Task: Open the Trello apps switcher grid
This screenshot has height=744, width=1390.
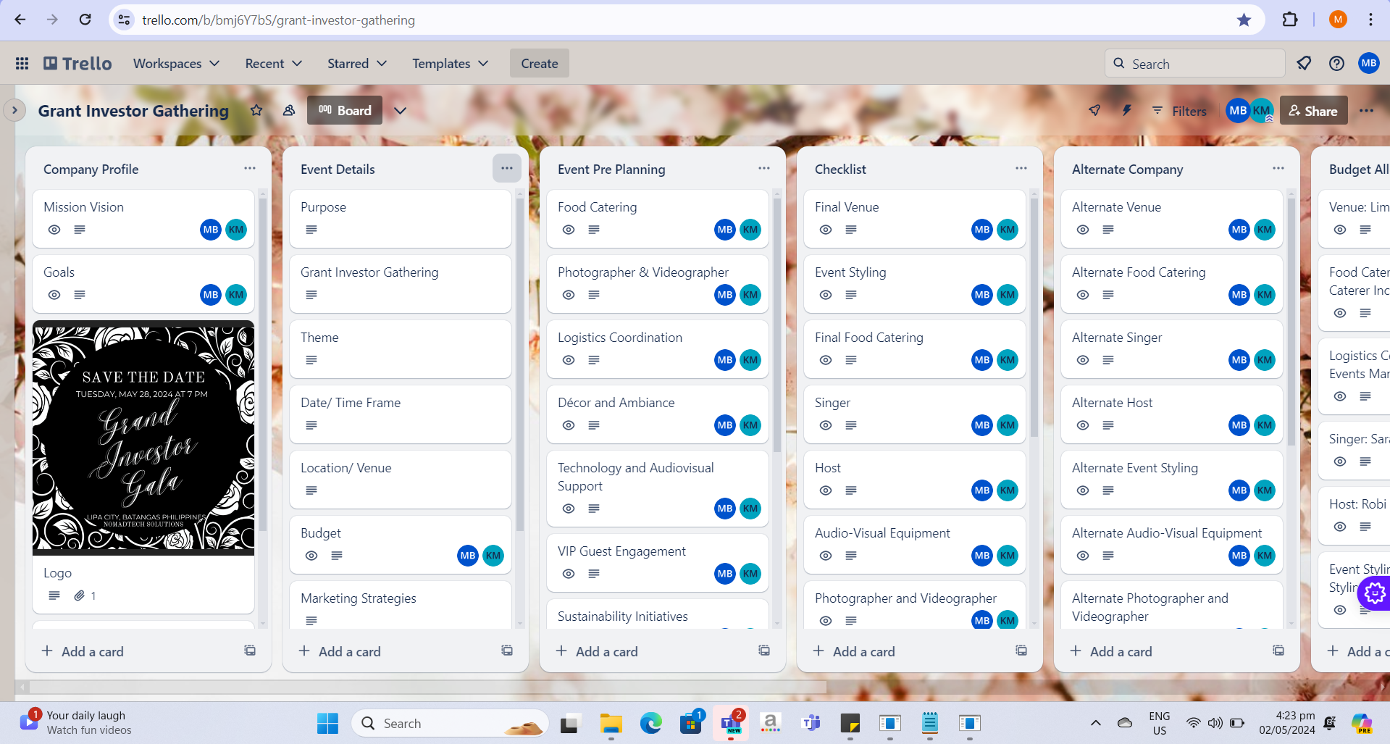Action: point(22,64)
